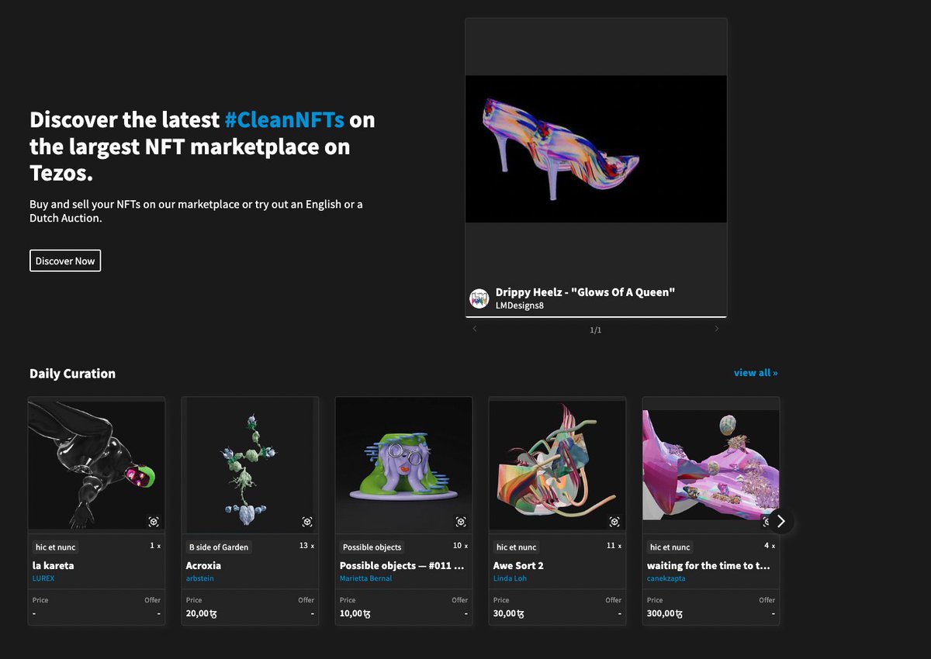Click the AR view icon on Acroxia
Viewport: 931px width, 659px height.
(307, 522)
